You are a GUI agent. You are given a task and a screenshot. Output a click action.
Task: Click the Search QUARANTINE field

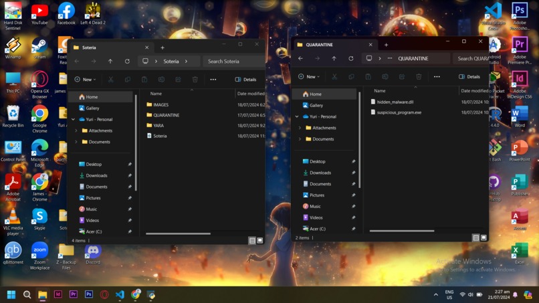pos(471,58)
